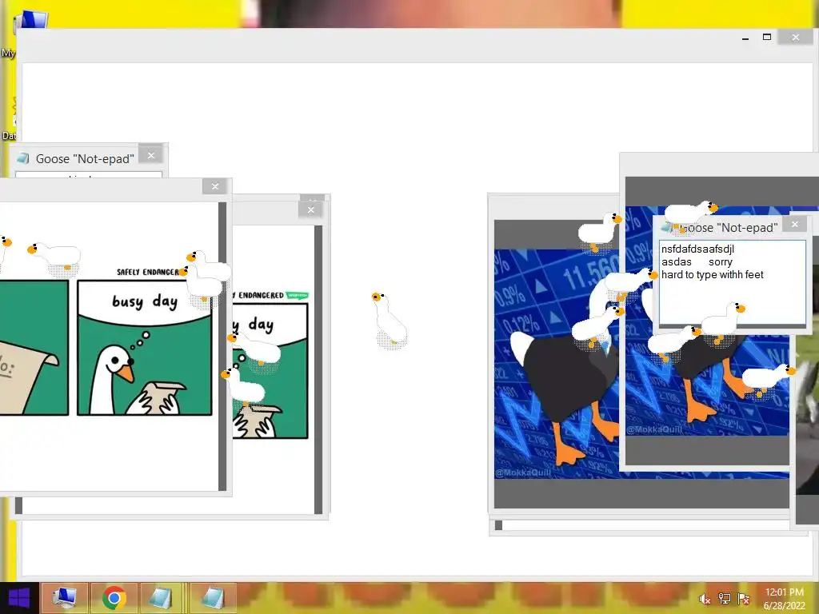Maximize the large white main window
The width and height of the screenshot is (819, 614).
pyautogui.click(x=767, y=37)
